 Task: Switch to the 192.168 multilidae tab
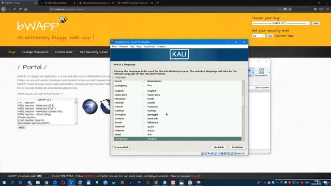click(57, 3)
